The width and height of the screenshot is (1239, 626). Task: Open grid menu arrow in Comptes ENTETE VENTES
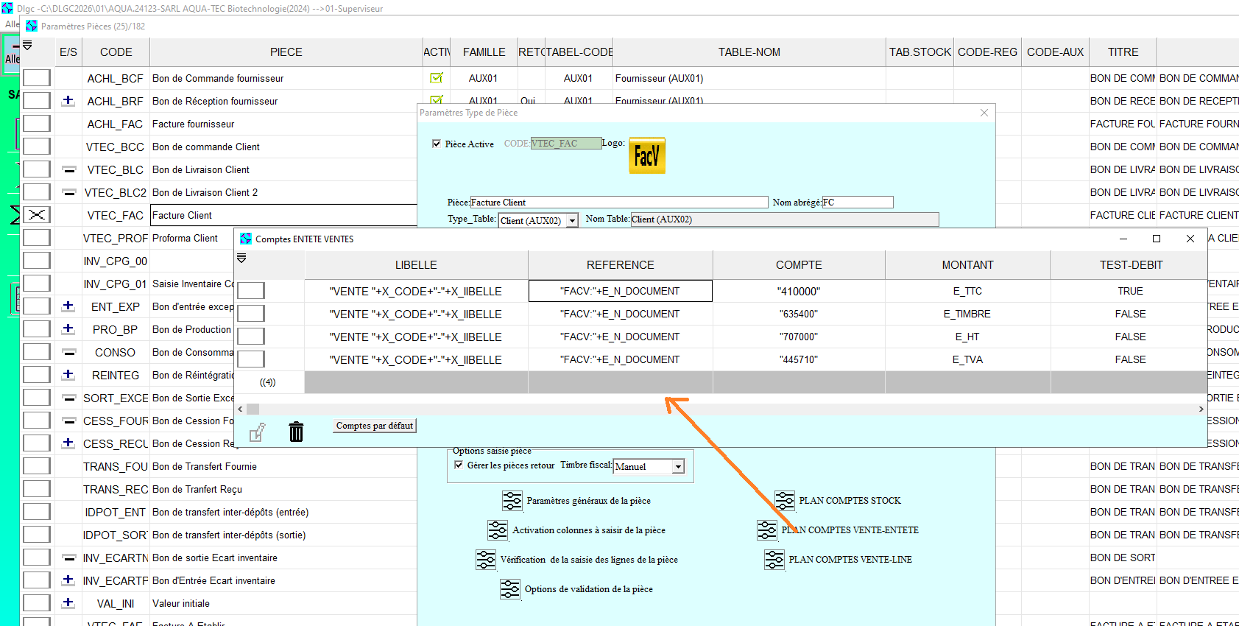pos(241,259)
